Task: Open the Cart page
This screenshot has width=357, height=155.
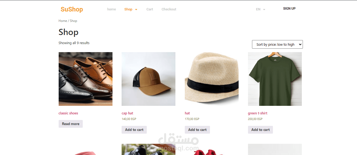Action: coord(149,9)
